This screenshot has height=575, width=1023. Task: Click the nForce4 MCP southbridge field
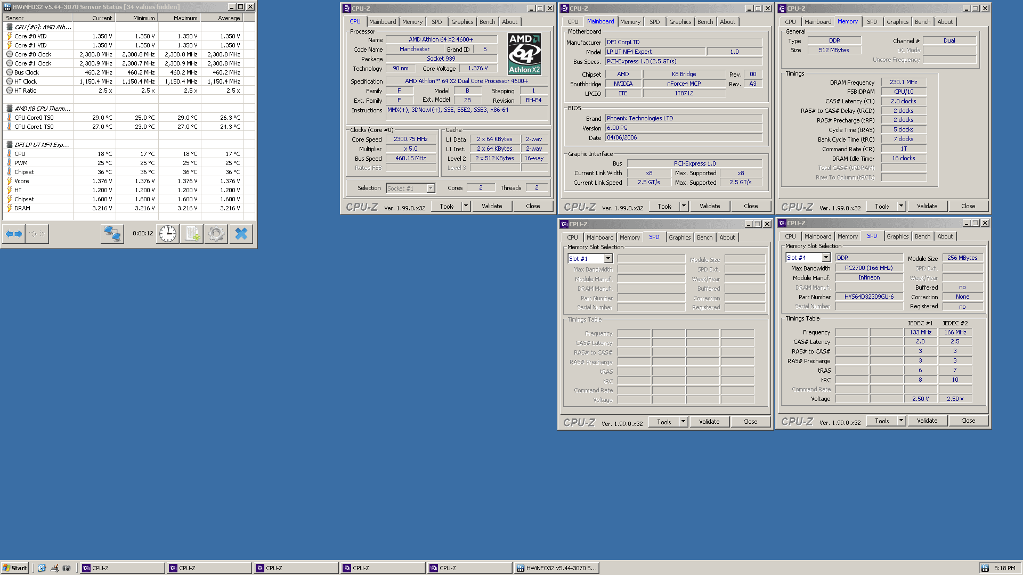684,84
